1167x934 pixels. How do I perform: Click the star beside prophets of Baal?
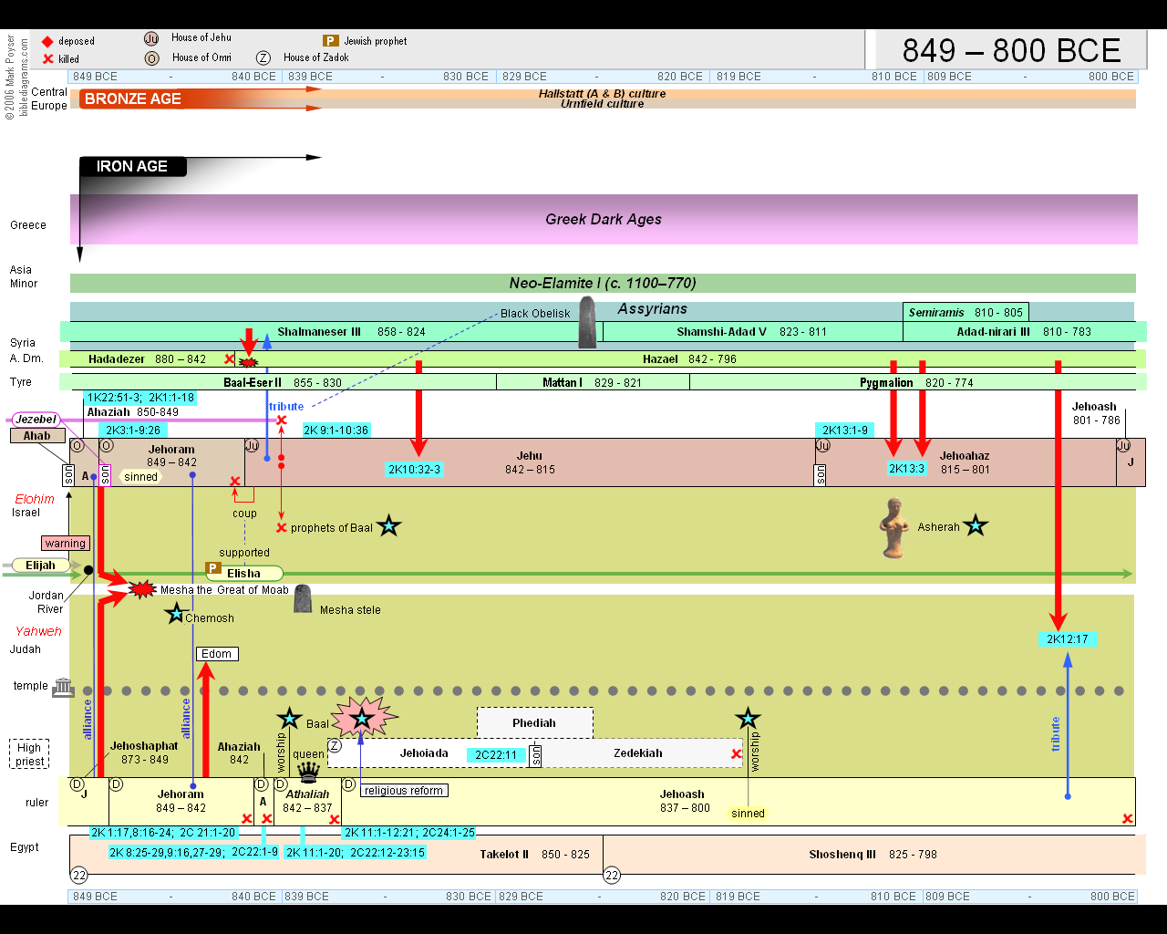coord(388,526)
